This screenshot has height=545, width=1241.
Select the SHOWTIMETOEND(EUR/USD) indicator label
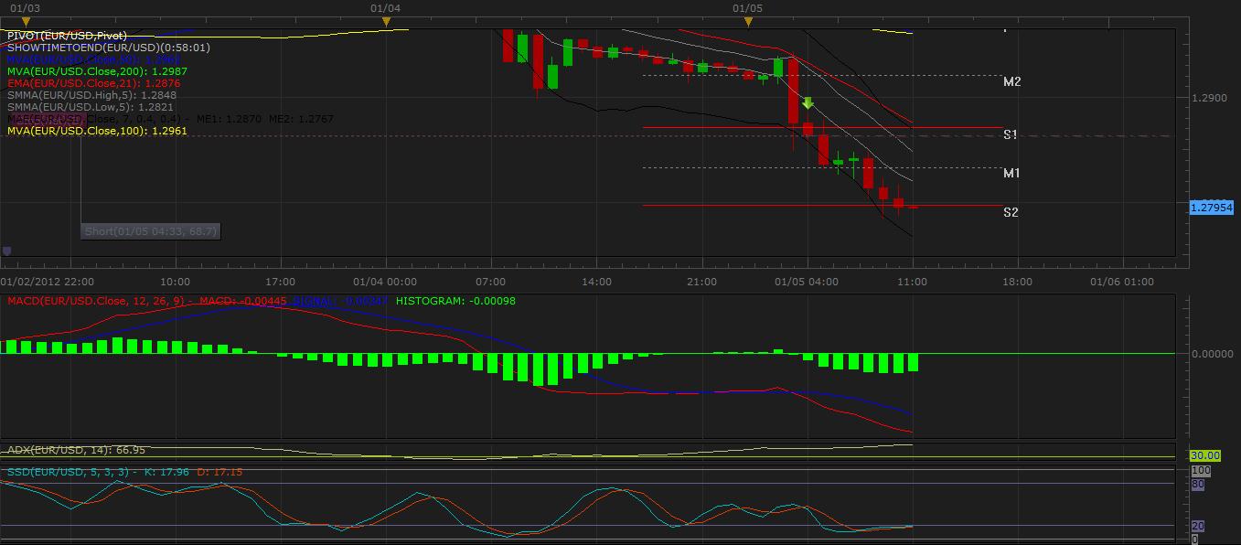point(109,48)
